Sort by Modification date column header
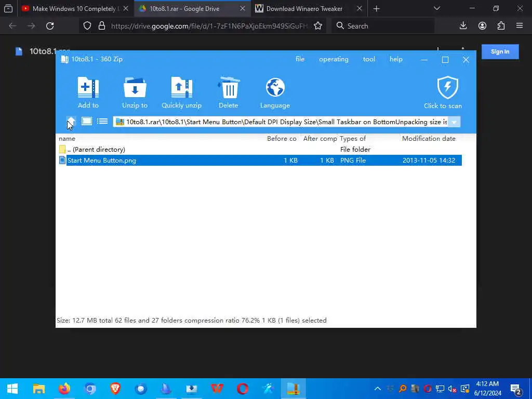 (x=429, y=138)
